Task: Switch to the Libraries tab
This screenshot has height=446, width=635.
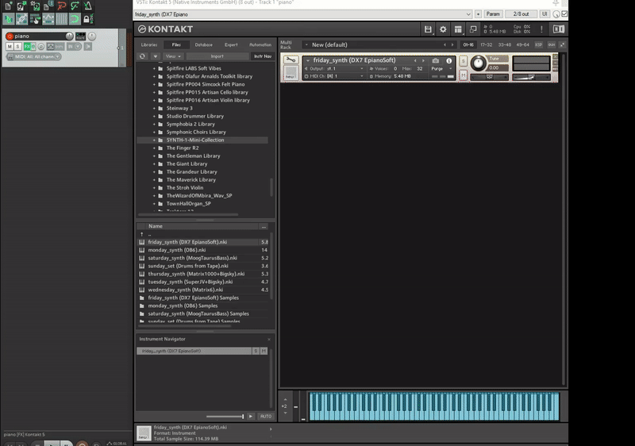Action: pyautogui.click(x=149, y=45)
